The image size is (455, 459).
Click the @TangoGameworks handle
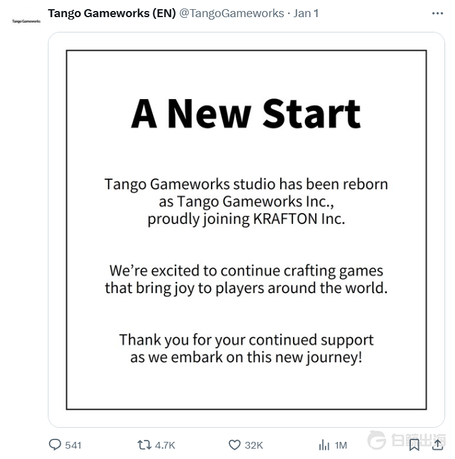tap(231, 13)
